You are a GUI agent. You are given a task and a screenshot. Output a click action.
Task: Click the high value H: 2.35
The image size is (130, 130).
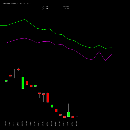pos(66,7)
